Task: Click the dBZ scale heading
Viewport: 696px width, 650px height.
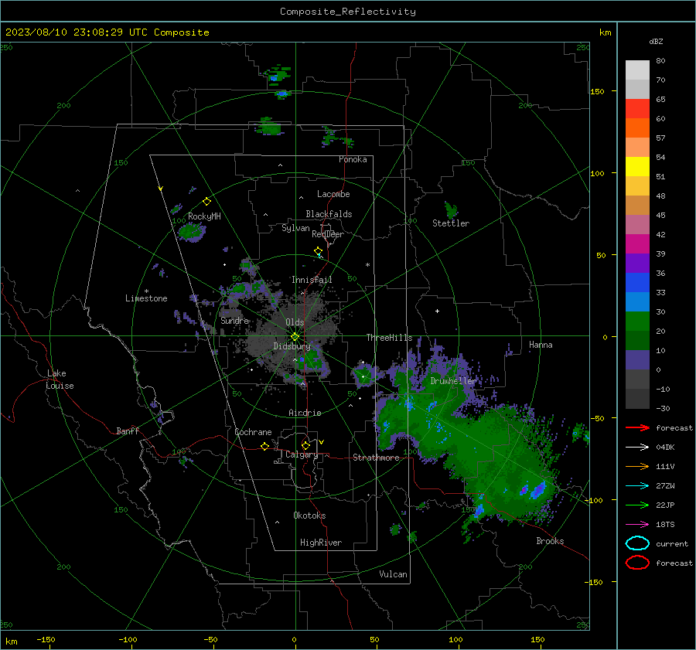Action: [x=656, y=41]
